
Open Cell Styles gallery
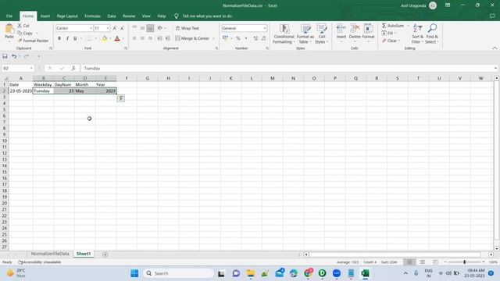(x=321, y=34)
